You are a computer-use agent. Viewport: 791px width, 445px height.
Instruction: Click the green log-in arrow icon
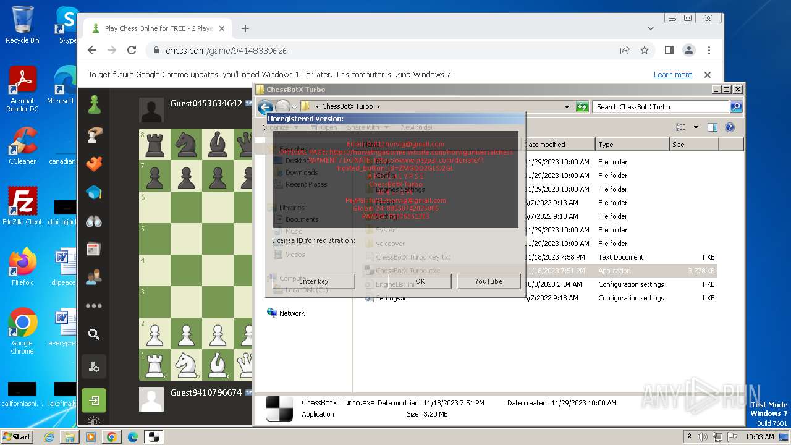(94, 400)
